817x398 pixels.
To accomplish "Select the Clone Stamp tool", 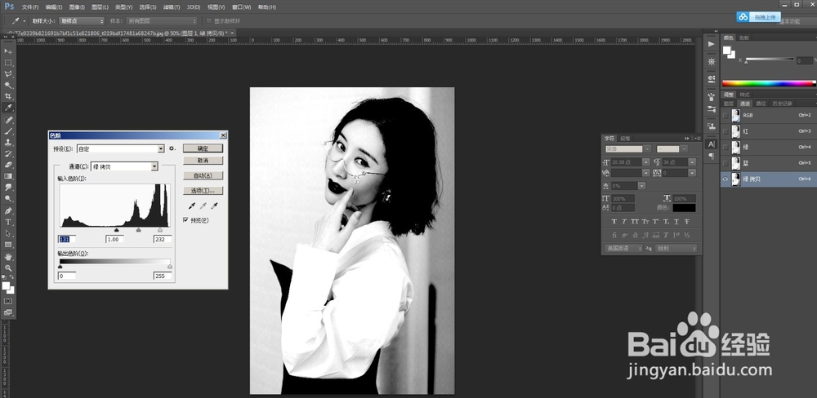I will [8, 142].
